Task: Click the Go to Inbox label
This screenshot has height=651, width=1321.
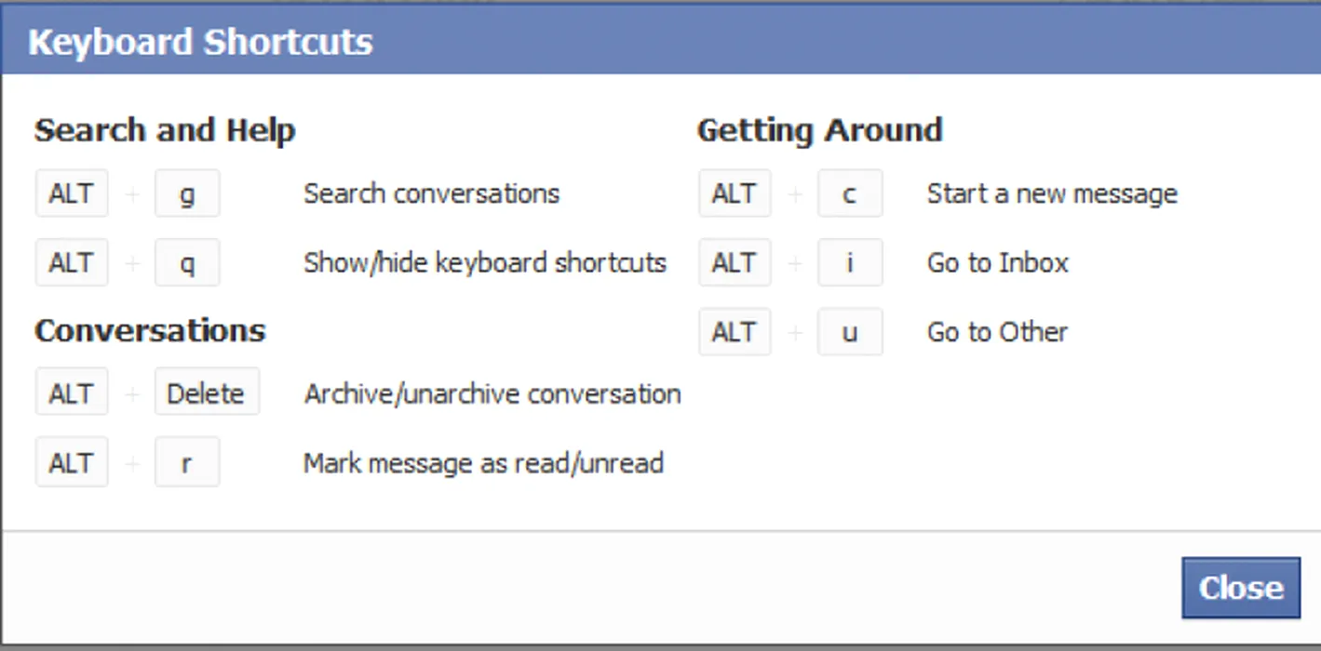Action: point(997,263)
